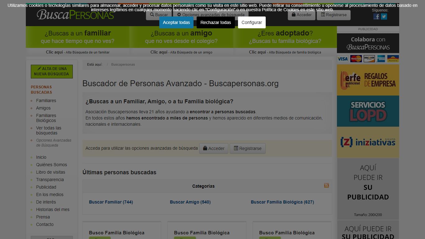Click the Buscar button in the header
Viewport: 425px width, 239px height.
click(159, 15)
